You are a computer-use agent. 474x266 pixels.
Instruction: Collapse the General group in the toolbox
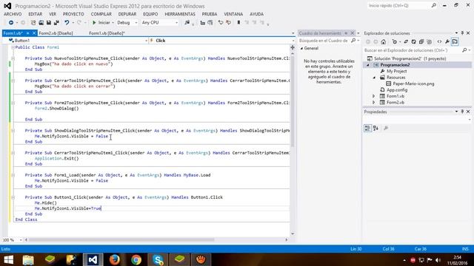(x=301, y=48)
